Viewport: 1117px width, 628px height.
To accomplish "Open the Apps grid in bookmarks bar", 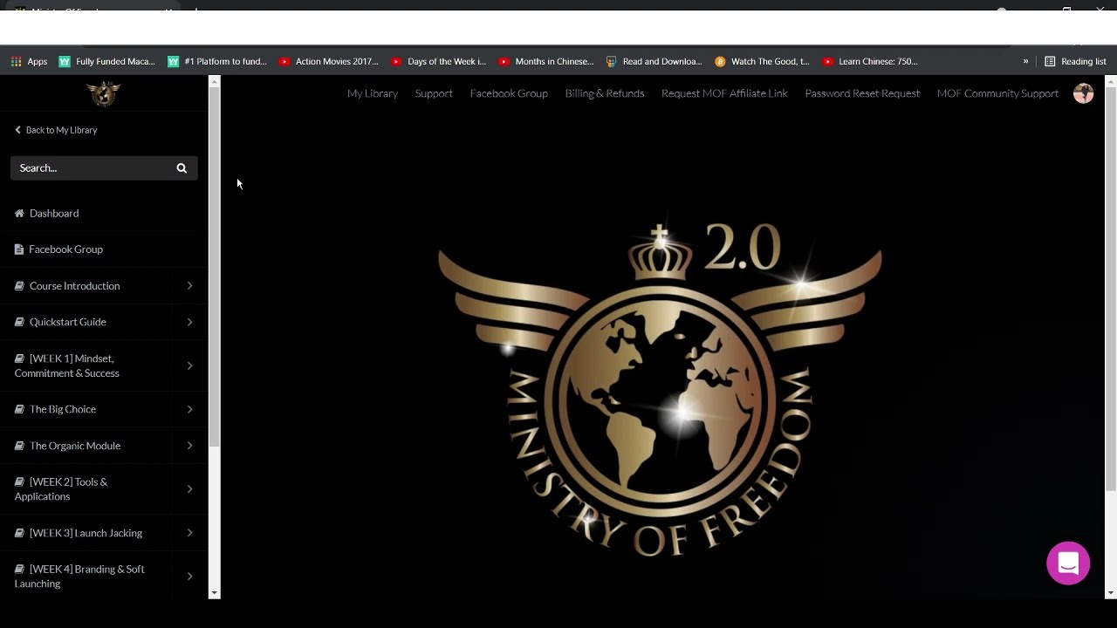I will pyautogui.click(x=29, y=61).
